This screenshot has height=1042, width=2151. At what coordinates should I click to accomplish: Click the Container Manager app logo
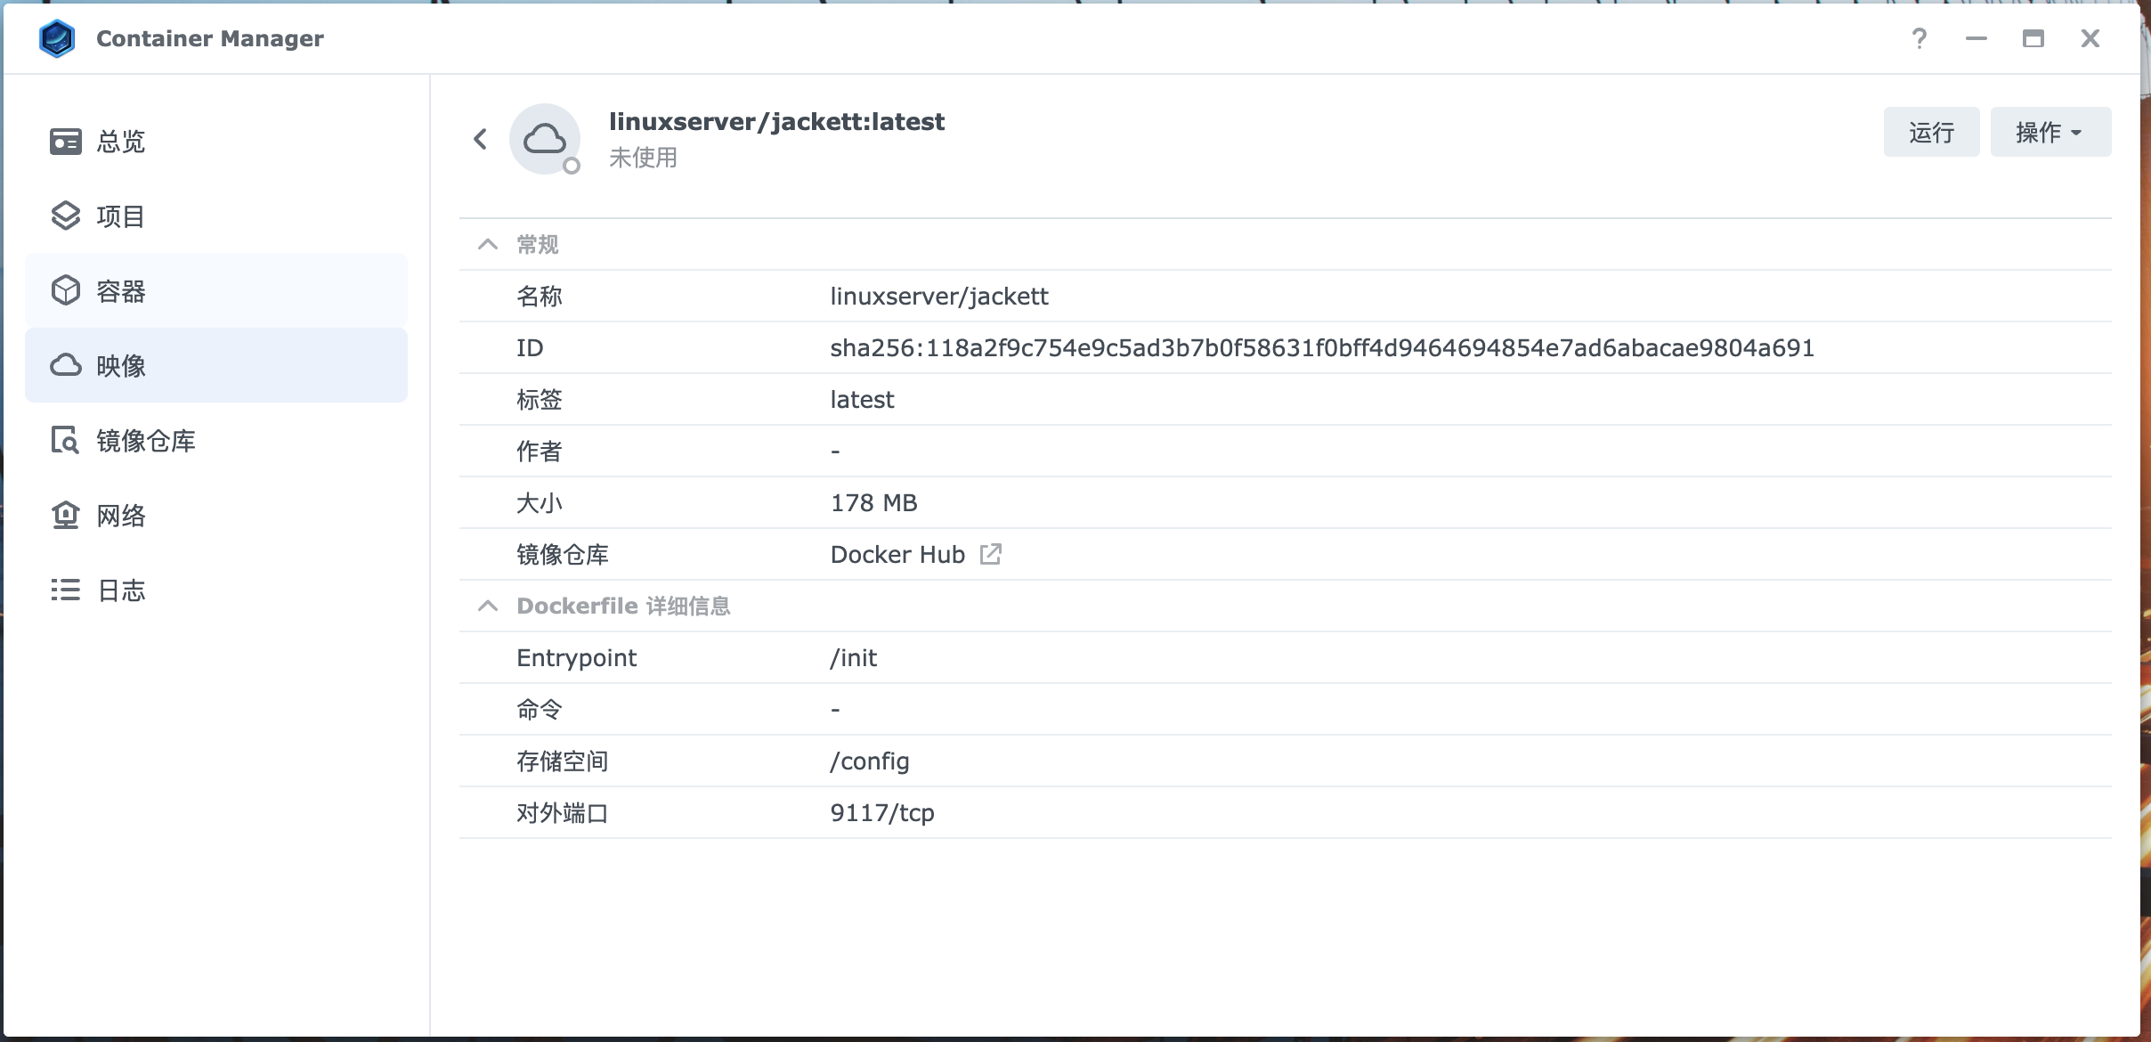point(57,38)
